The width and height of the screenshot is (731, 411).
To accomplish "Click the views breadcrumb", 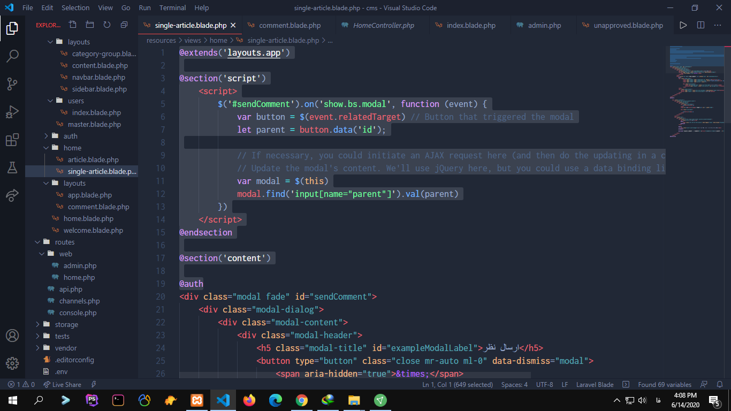I will [x=193, y=40].
